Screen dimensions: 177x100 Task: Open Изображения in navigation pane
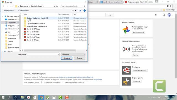pos(12,29)
